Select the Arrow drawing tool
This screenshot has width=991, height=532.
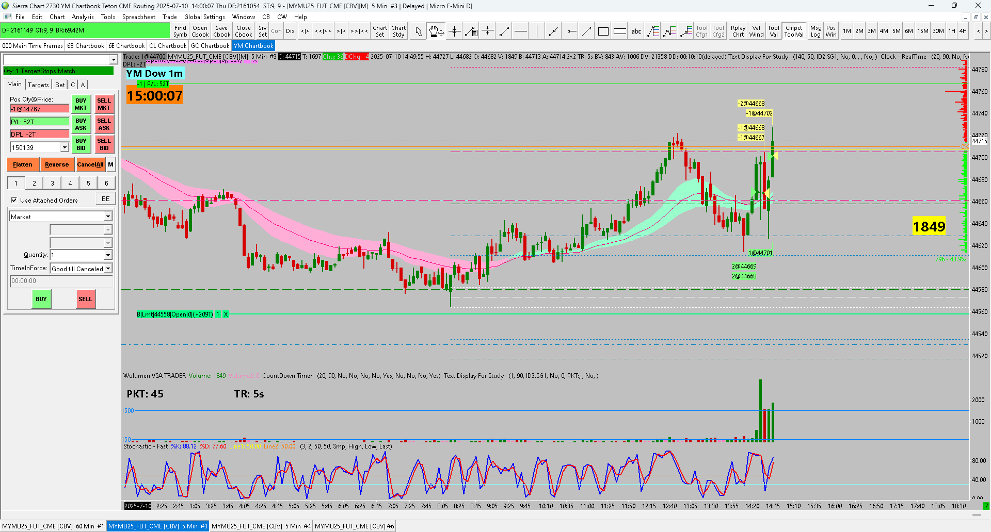[x=587, y=31]
